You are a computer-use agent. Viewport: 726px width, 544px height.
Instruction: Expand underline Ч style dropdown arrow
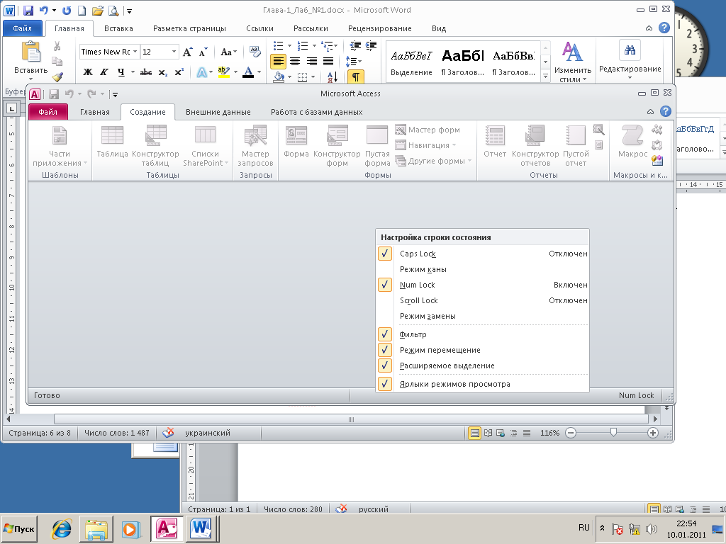[x=133, y=72]
